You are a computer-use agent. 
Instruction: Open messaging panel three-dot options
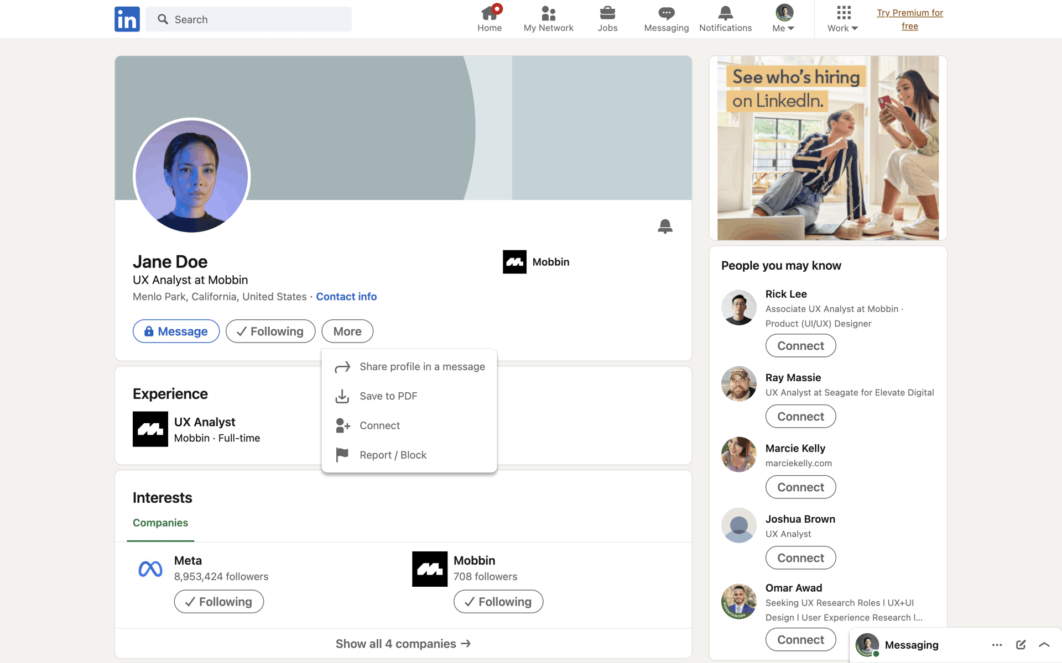click(x=997, y=645)
